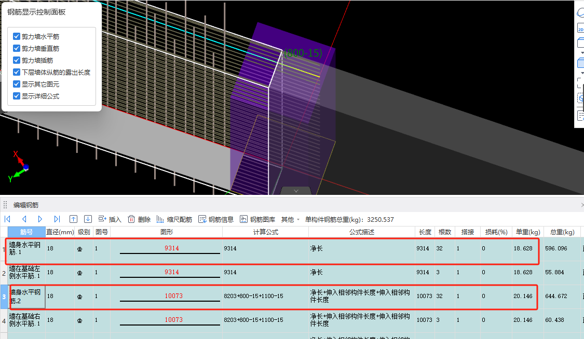Move row up icon in toolbar

[x=73, y=219]
